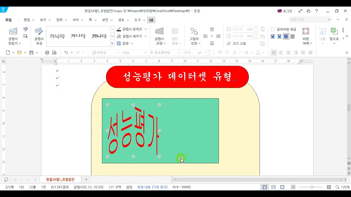The height and width of the screenshot is (197, 351).
Task: Click the open folder icon
Action: pos(19,53)
